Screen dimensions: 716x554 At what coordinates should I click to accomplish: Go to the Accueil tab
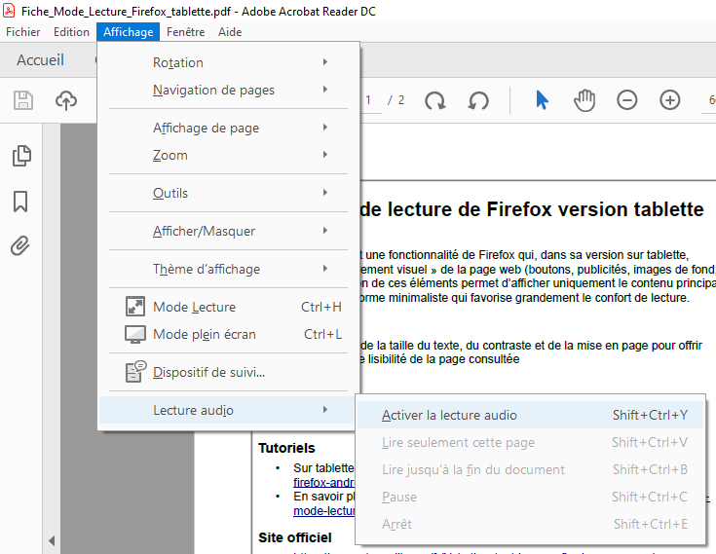[x=40, y=60]
